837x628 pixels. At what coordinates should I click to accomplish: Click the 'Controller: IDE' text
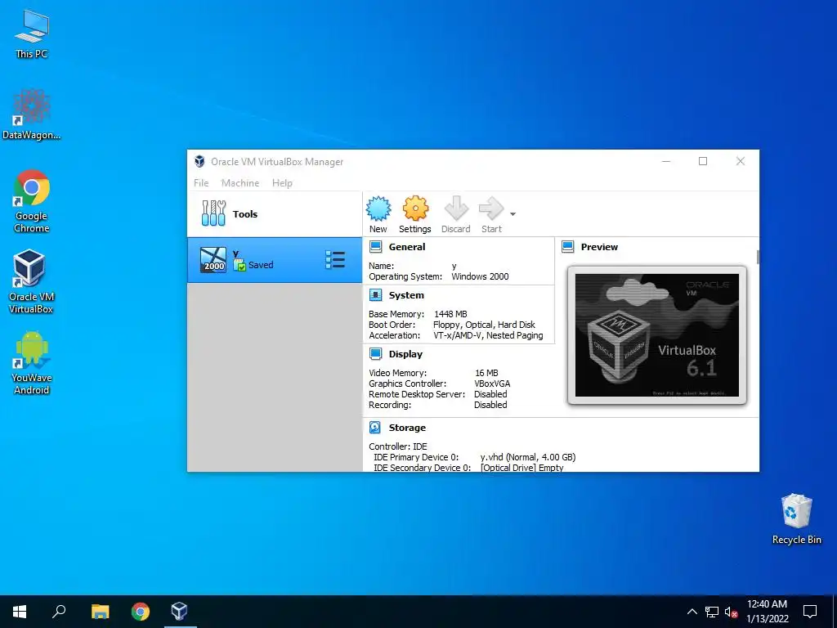point(398,446)
